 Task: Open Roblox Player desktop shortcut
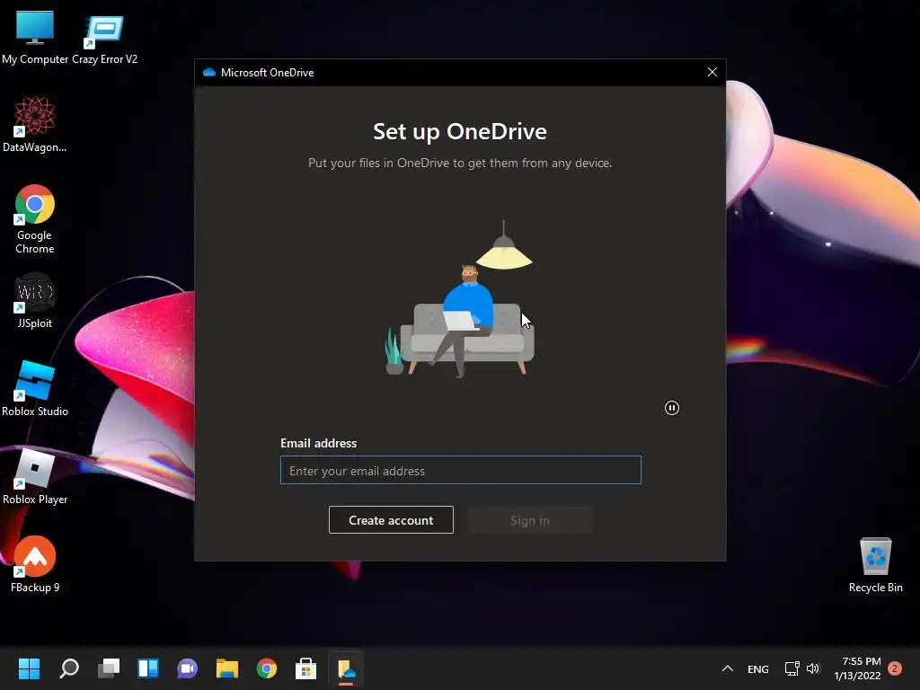click(35, 476)
